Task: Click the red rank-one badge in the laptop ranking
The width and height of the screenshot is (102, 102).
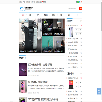Action: coord(67,78)
